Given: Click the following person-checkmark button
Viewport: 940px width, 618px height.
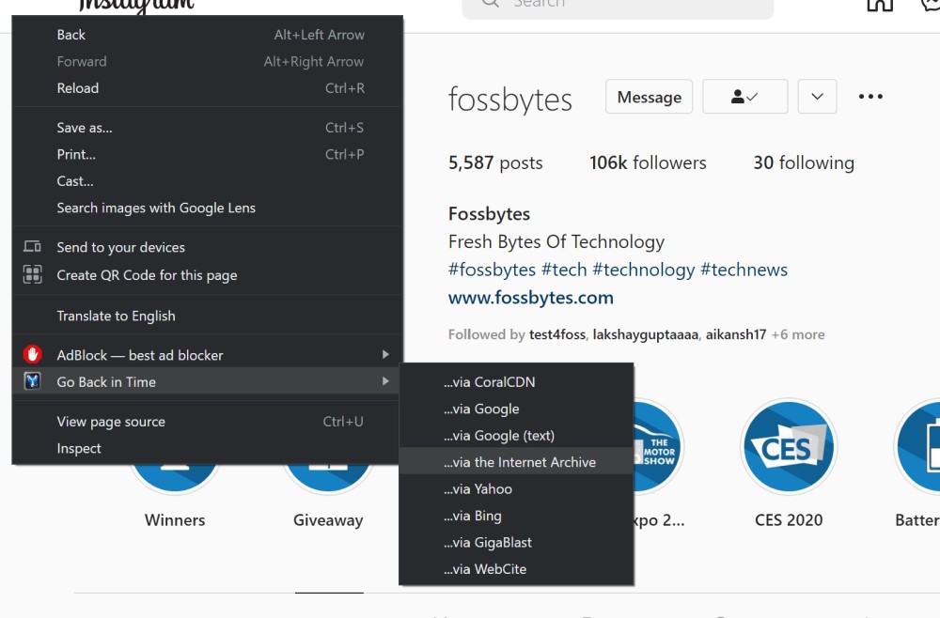Looking at the screenshot, I should click(744, 96).
